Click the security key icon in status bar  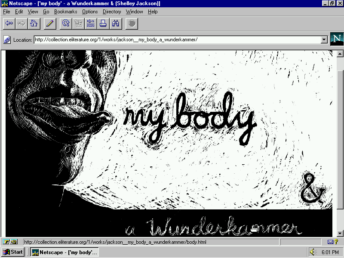click(x=10, y=242)
